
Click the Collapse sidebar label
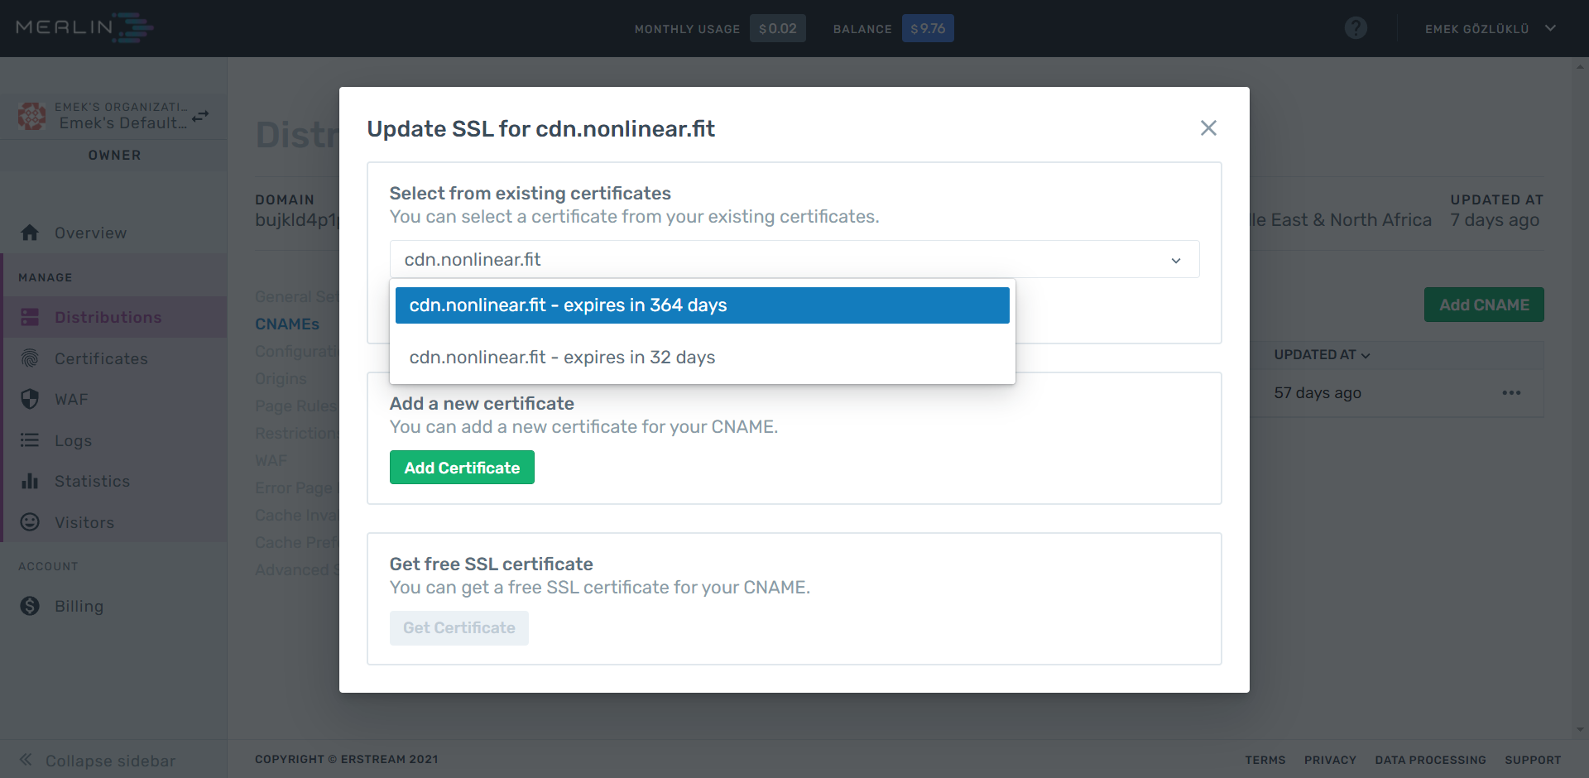[x=110, y=761]
